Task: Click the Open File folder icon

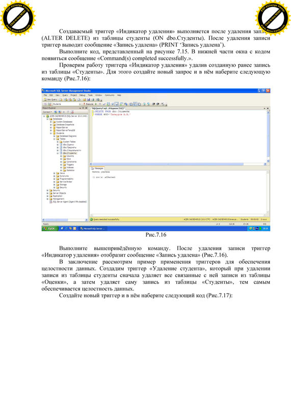Action: tap(84, 100)
